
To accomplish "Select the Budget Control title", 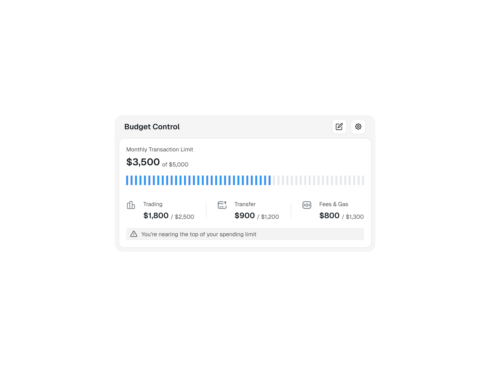I will [x=152, y=127].
